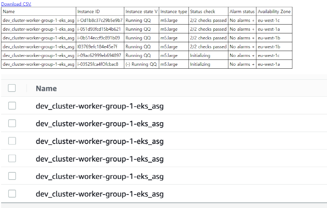The image size is (327, 208).
Task: Check the first dev_cluster-worker-group row checkbox
Action: pos(12,106)
